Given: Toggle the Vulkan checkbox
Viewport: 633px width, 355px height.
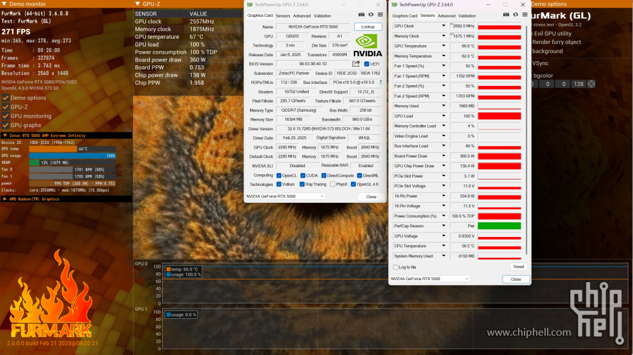Looking at the screenshot, I should (x=278, y=185).
